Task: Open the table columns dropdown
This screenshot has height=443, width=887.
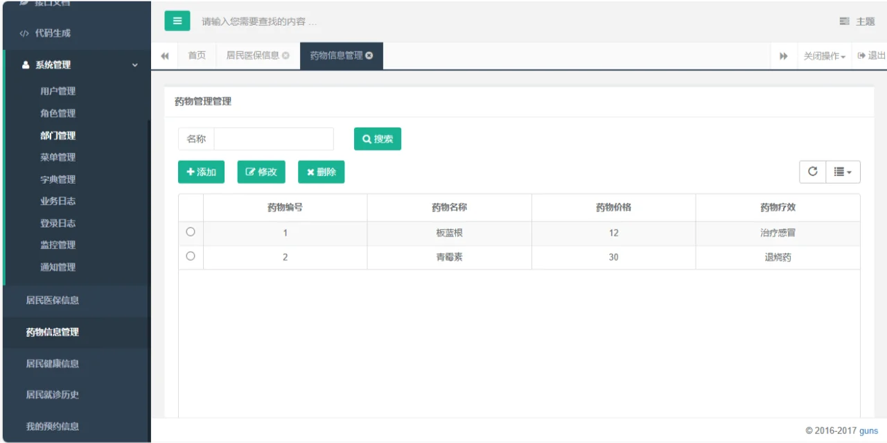Action: click(x=843, y=172)
